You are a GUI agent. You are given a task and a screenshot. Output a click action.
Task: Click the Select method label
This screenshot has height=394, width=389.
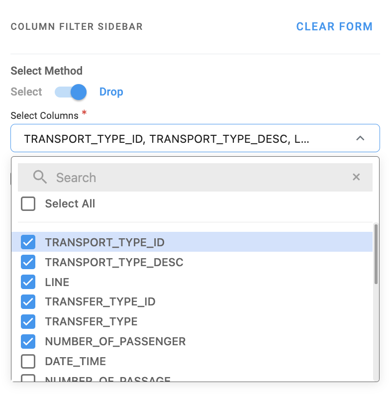(26, 92)
